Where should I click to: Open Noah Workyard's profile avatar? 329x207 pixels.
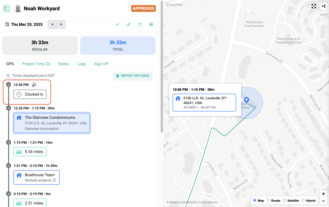click(18, 9)
